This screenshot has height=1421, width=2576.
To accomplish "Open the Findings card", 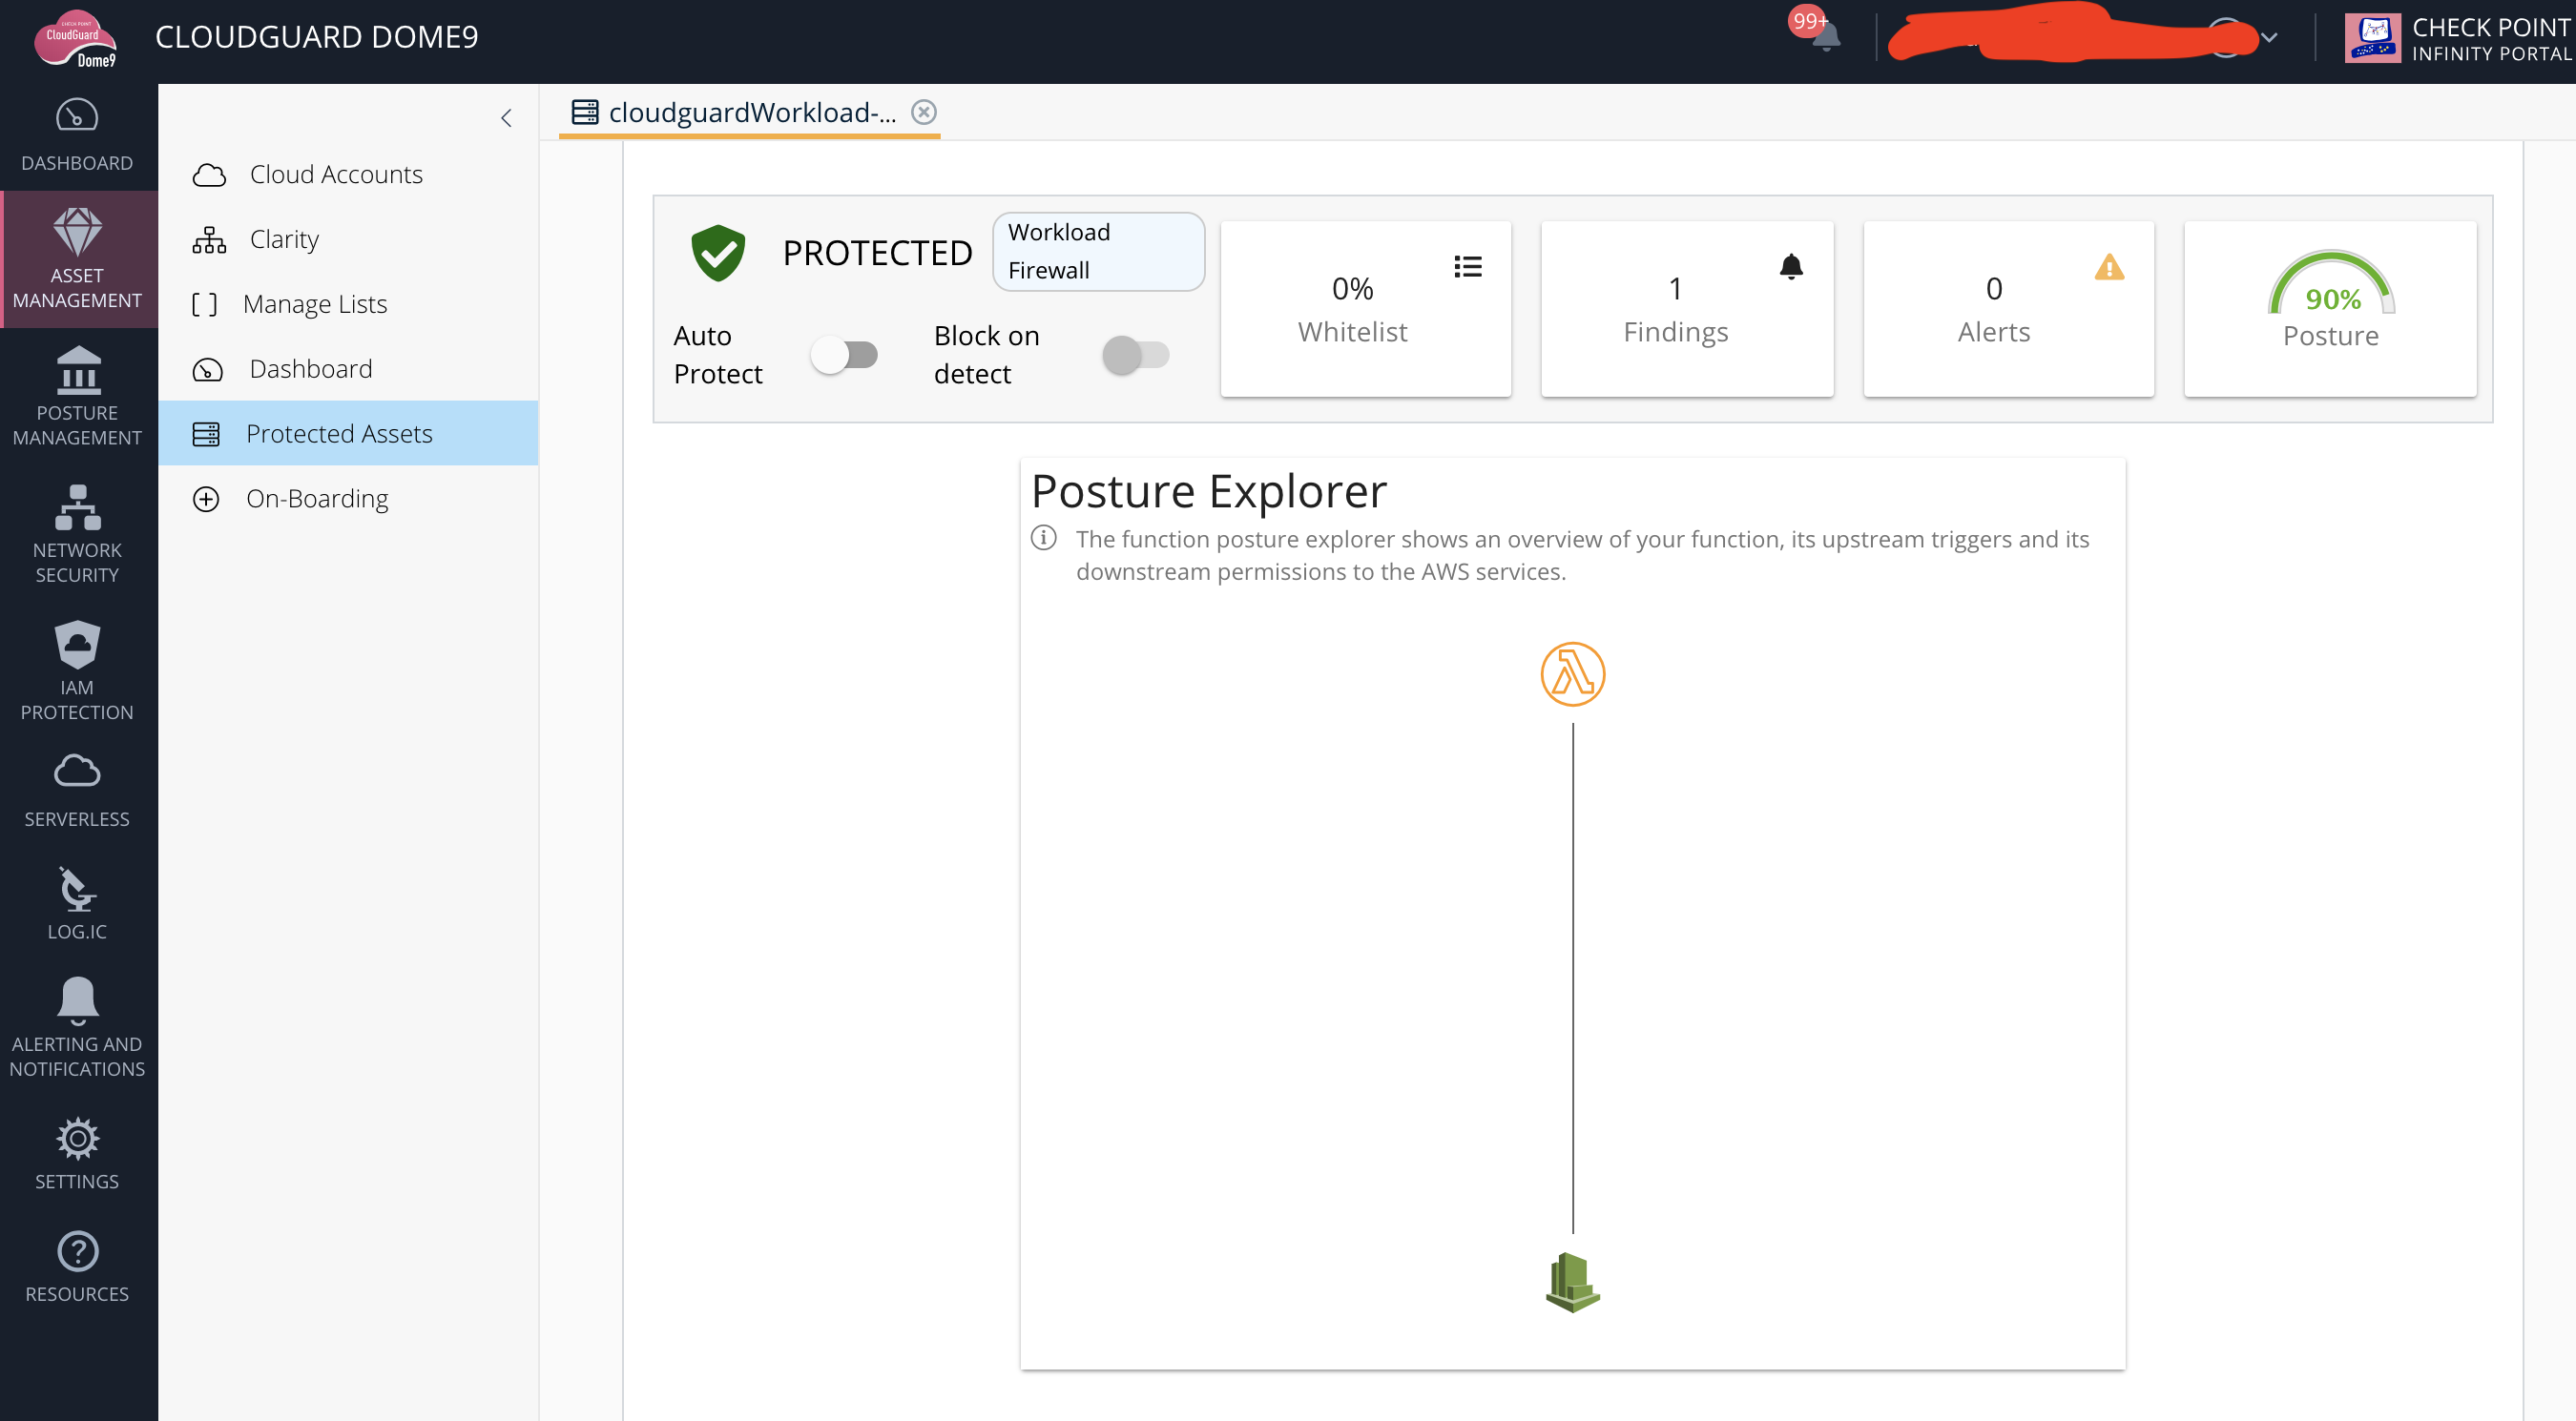I will tap(1686, 309).
